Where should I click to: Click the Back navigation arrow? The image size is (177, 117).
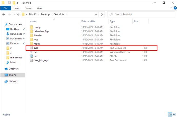[x=4, y=14]
